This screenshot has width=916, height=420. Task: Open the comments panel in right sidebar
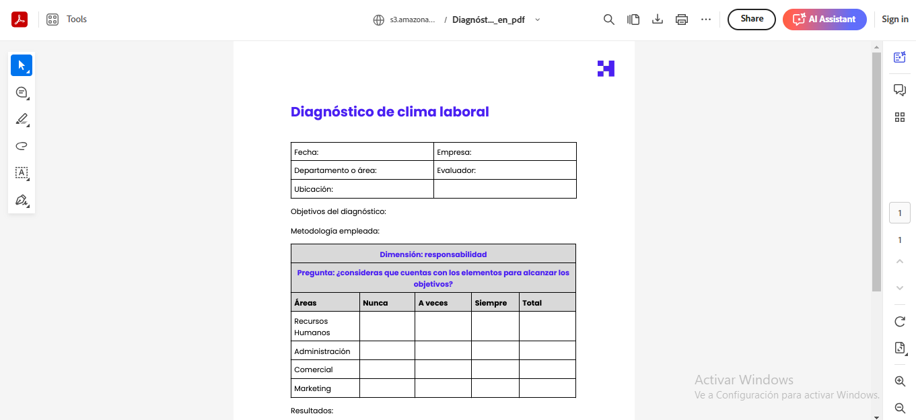point(900,90)
